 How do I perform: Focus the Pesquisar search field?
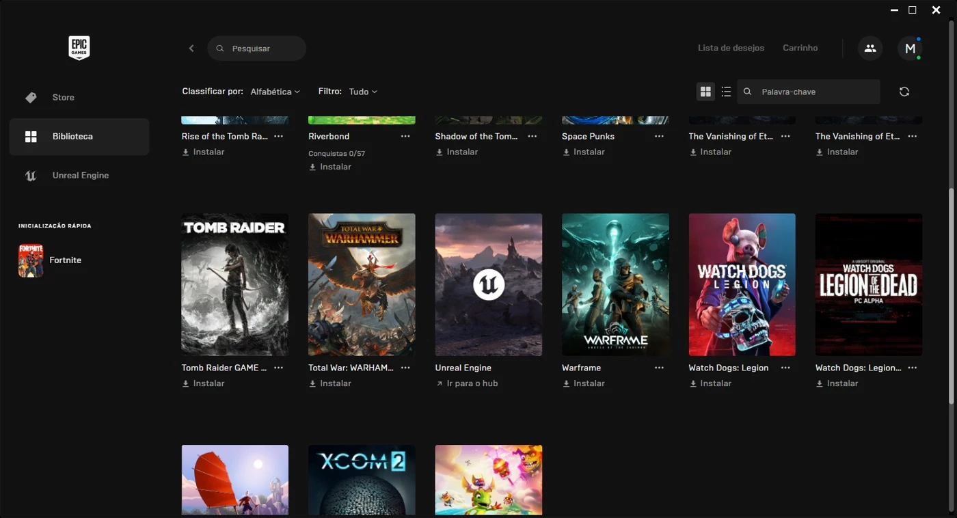[257, 49]
